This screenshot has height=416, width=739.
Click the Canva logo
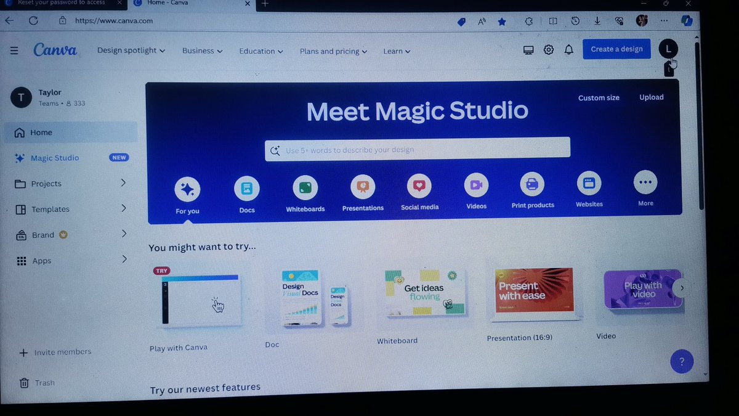(55, 50)
